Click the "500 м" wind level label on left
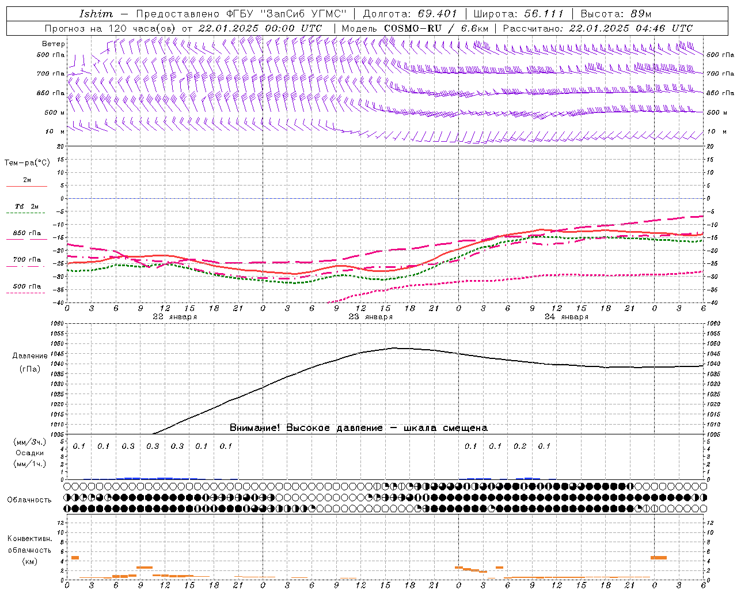This screenshot has width=737, height=590. (x=55, y=112)
